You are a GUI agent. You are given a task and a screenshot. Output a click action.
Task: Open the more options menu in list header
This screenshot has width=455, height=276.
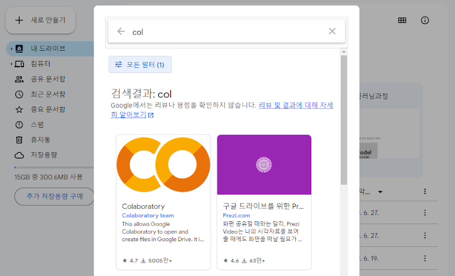(x=425, y=192)
